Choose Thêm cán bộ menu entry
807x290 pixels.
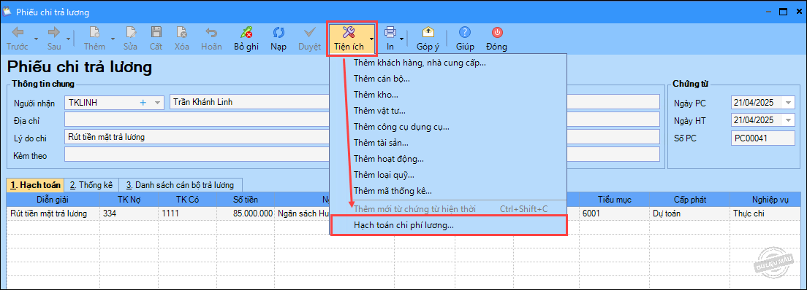pos(382,79)
